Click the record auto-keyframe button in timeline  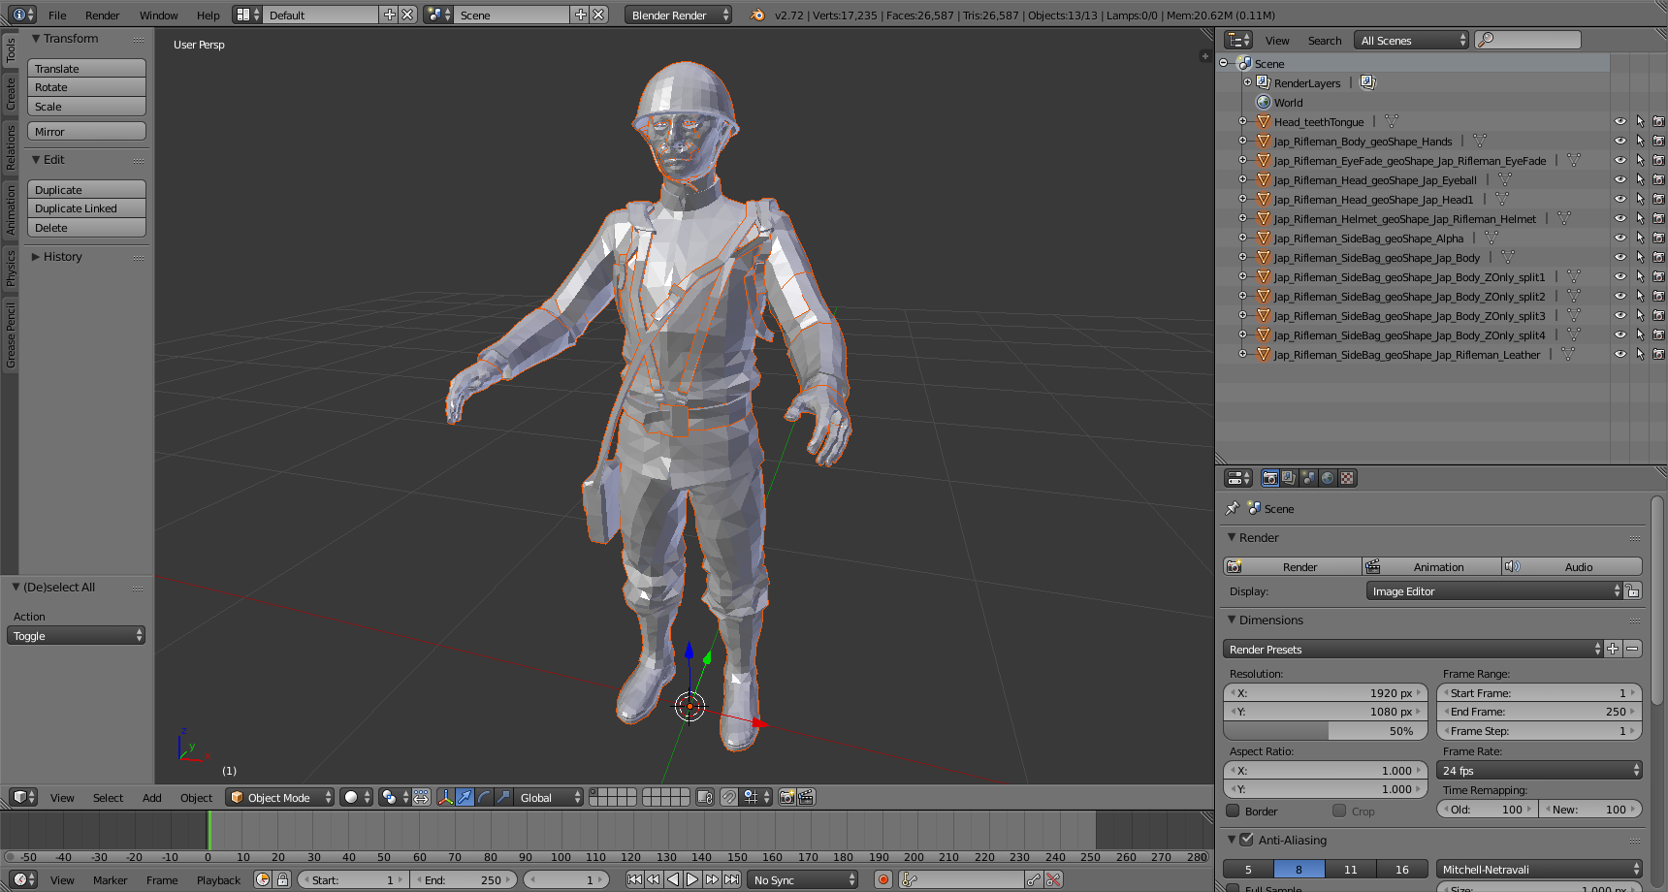[883, 879]
